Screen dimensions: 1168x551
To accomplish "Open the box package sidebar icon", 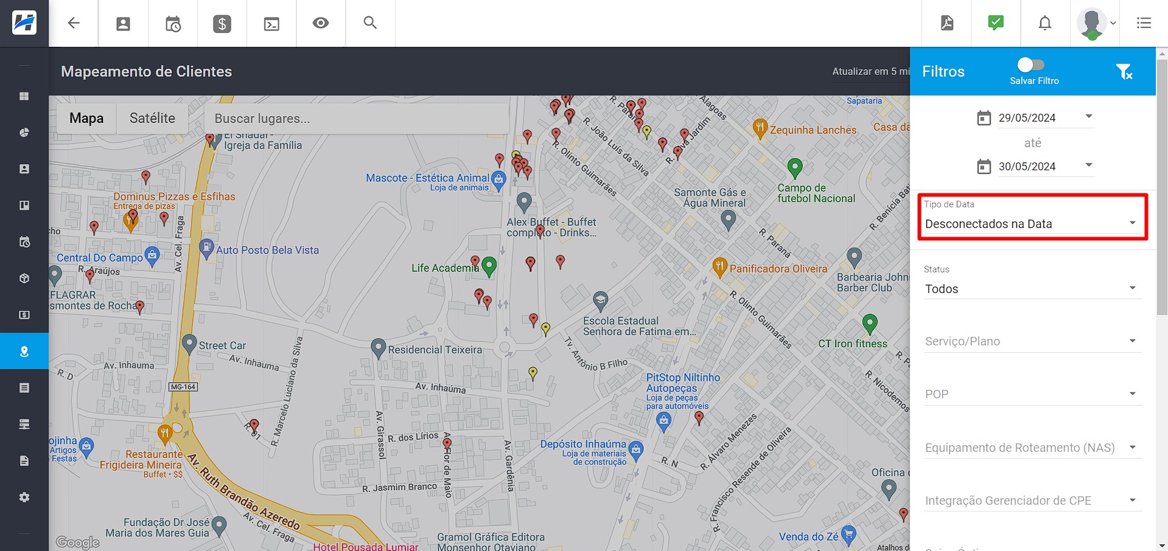I will [24, 279].
